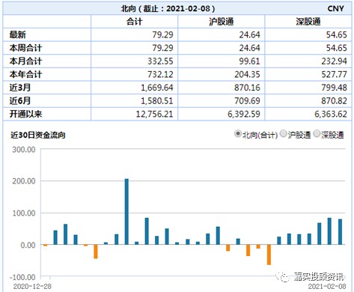The width and height of the screenshot is (354, 292).
Task: Click the 开通以来 row label
Action: click(25, 114)
